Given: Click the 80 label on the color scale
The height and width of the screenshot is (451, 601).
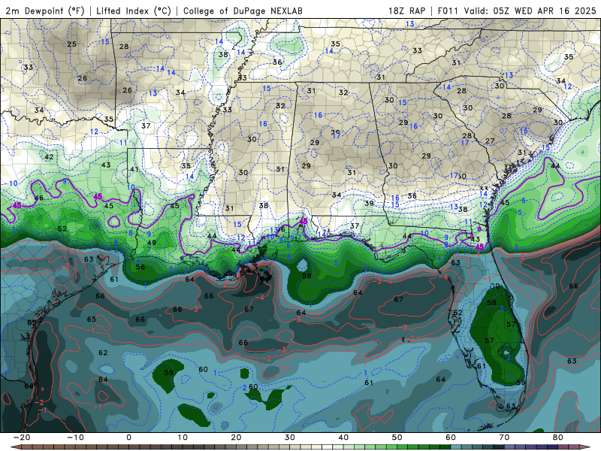Looking at the screenshot, I should pos(558,437).
